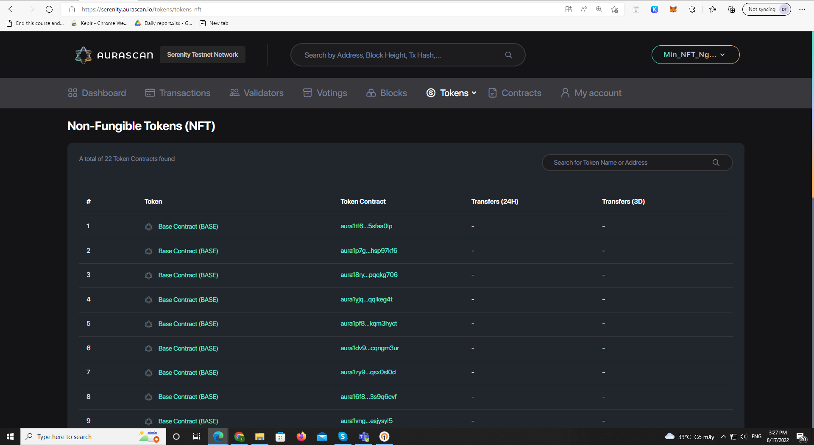Open the Contracts page
The width and height of the screenshot is (814, 445).
(x=515, y=93)
